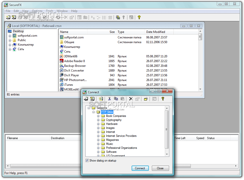244x180 pixels.
Task: Select the Professional Organizations folder
Action: tap(122, 148)
